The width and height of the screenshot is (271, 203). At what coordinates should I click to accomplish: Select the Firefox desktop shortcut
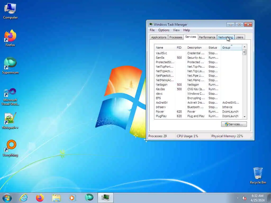pyautogui.click(x=10, y=38)
